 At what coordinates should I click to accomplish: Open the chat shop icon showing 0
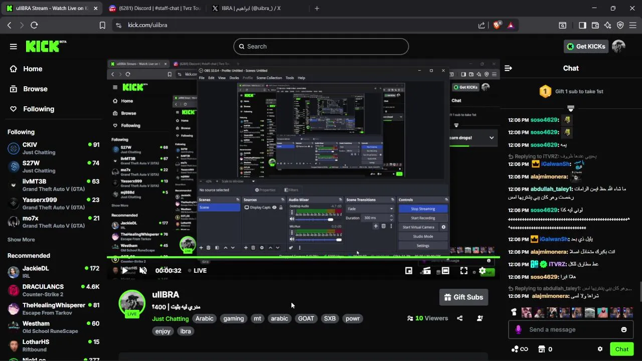[x=545, y=349]
